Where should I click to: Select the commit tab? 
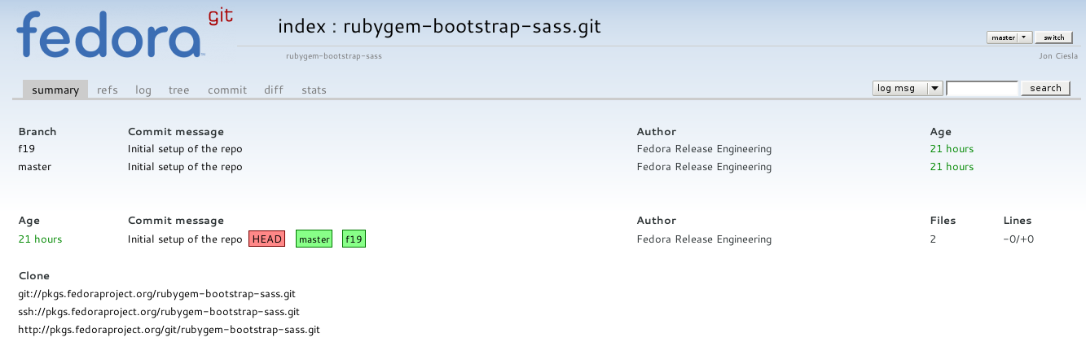pyautogui.click(x=226, y=90)
